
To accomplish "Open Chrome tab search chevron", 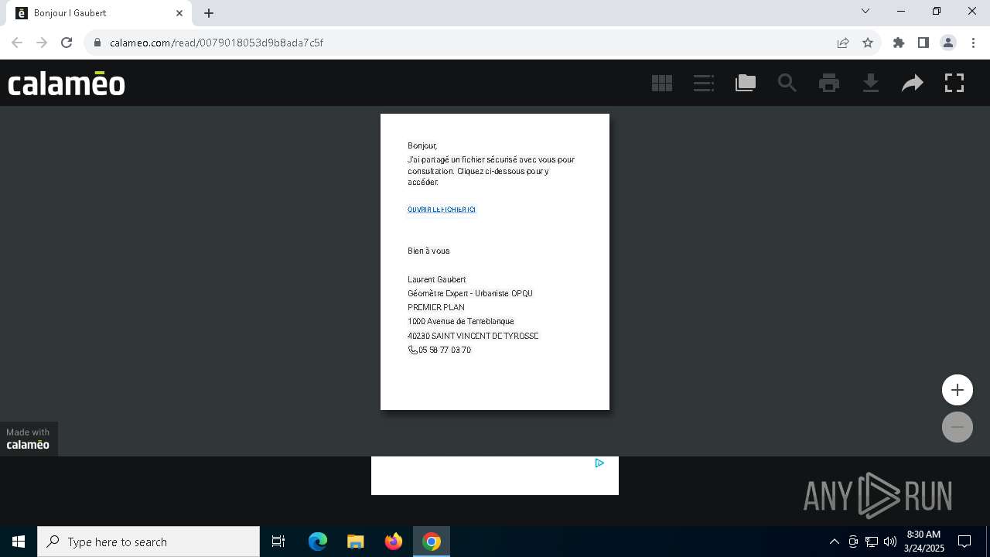I will coord(865,12).
